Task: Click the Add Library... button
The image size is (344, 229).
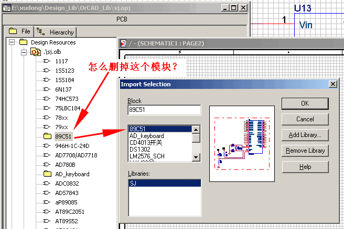Action: tap(305, 135)
